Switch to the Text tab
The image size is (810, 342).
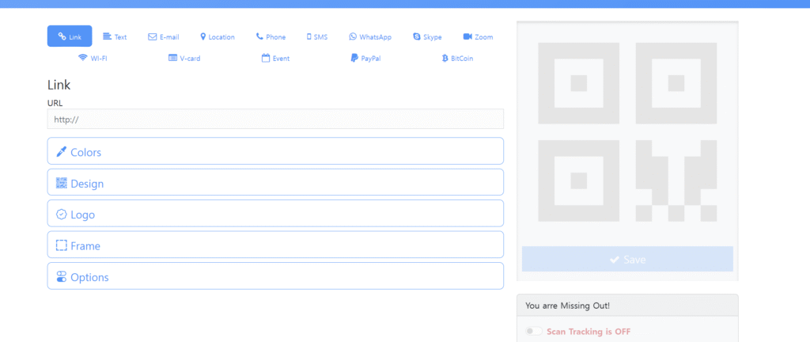point(115,36)
